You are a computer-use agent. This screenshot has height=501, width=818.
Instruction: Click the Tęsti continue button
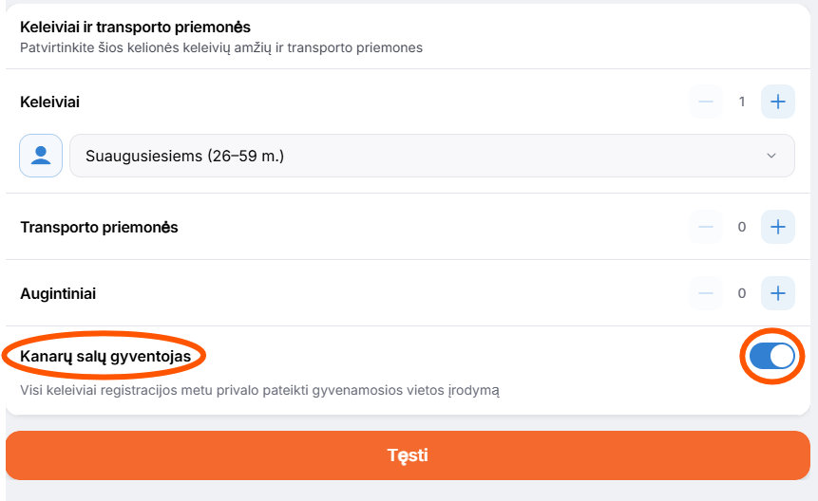pyautogui.click(x=408, y=455)
